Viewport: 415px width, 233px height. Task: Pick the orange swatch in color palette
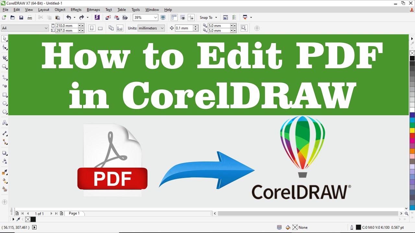[x=412, y=151]
